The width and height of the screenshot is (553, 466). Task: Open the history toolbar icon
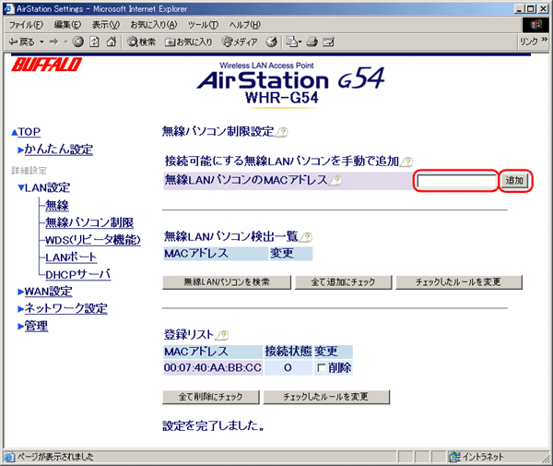271,42
